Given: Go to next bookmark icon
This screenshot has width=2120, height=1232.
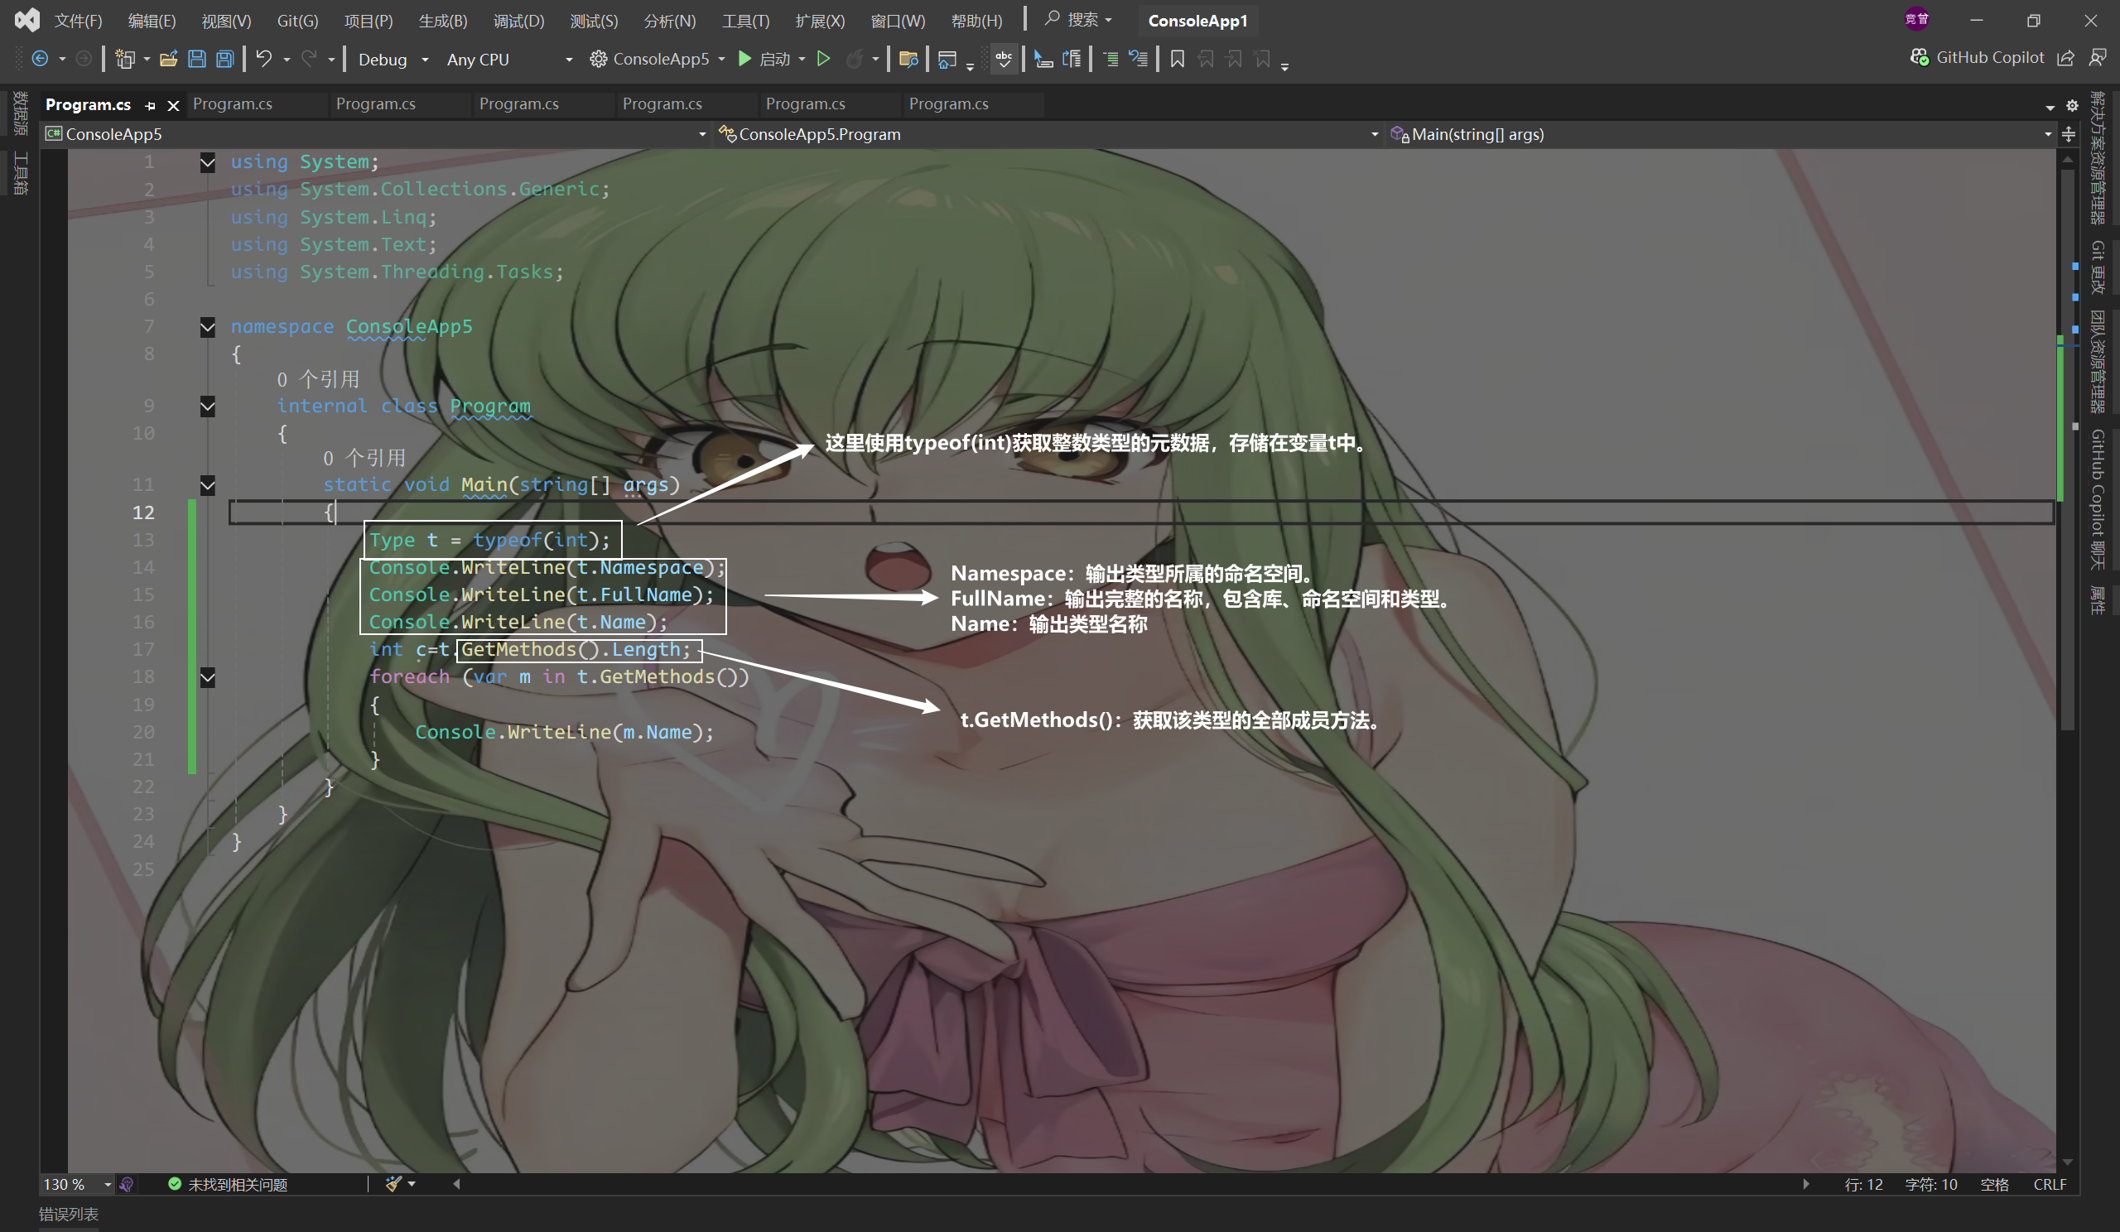Looking at the screenshot, I should point(1234,59).
